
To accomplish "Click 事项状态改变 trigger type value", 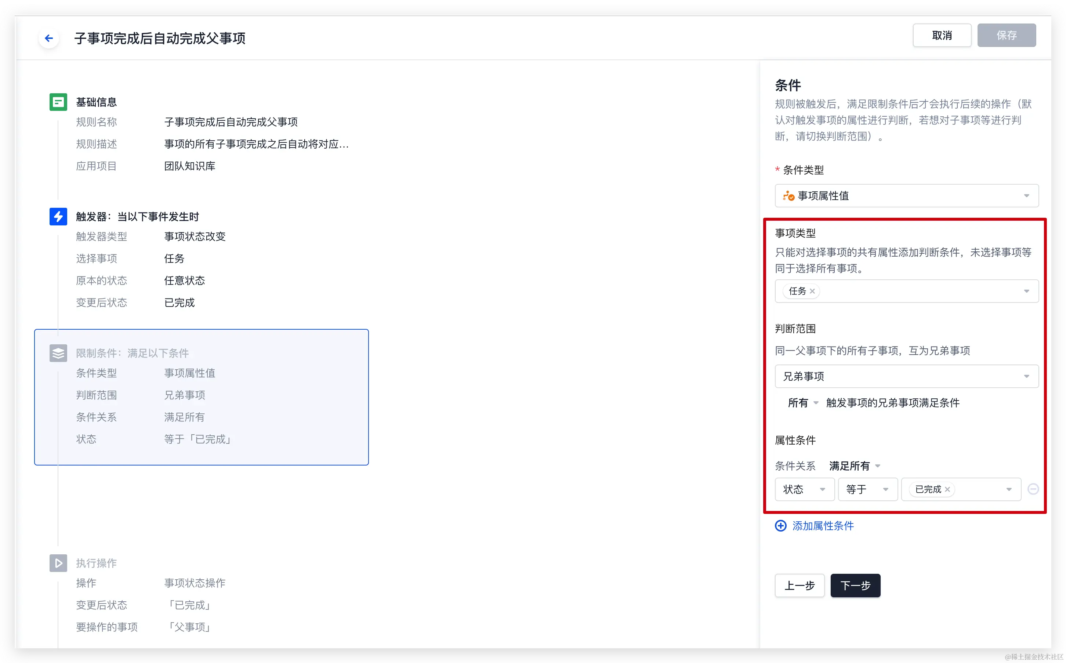I will point(195,236).
